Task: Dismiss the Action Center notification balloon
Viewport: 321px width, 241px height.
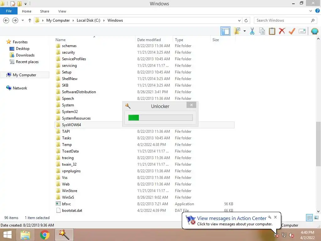Action: (x=275, y=217)
